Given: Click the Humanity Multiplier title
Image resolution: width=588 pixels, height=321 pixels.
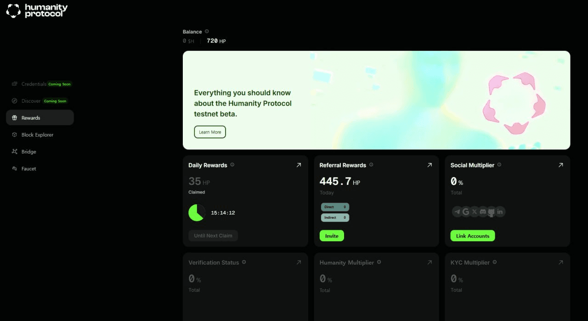Looking at the screenshot, I should (347, 262).
